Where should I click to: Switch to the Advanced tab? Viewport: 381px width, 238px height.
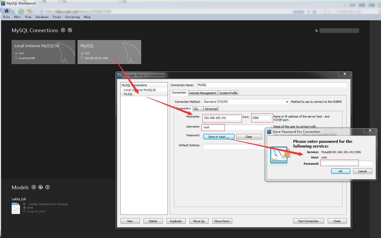[x=211, y=109]
